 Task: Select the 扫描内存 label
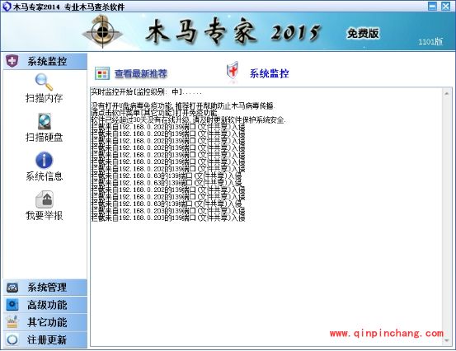tap(44, 98)
